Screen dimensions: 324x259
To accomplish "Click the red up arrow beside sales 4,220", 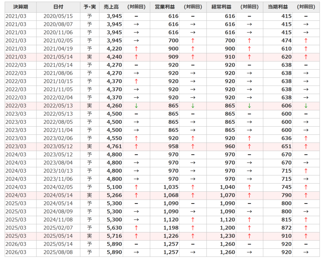I will point(136,49).
